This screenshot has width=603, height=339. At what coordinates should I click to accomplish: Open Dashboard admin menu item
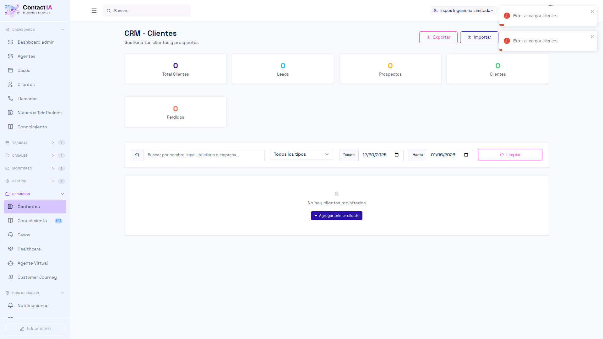[36, 42]
